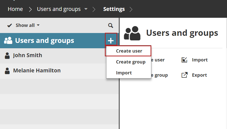Image resolution: width=227 pixels, height=129 pixels.
Task: Click the search magnifier icon
Action: (x=110, y=25)
